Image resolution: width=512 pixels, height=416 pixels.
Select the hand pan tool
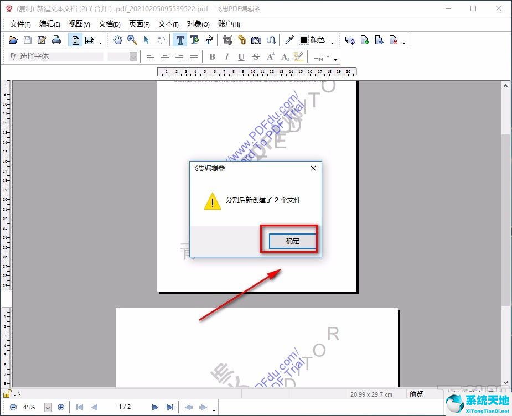117,40
